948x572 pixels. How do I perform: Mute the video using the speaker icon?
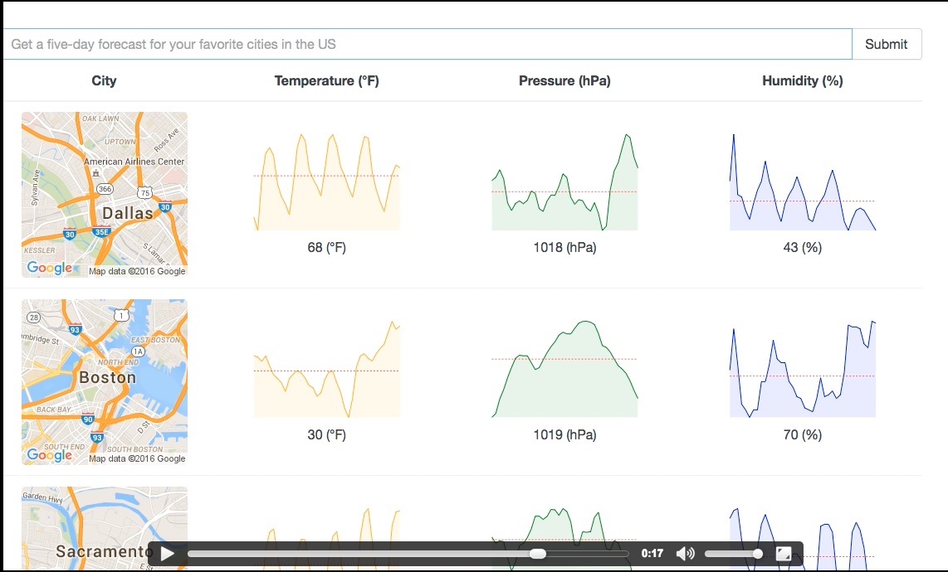[685, 554]
